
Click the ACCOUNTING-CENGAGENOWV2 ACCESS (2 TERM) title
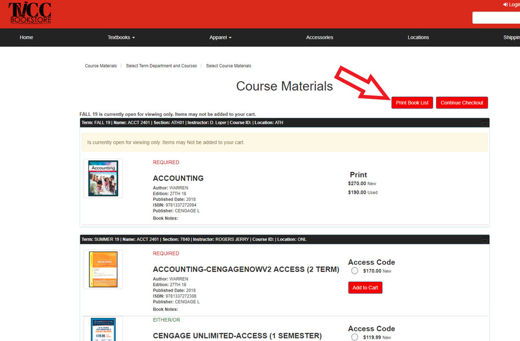(246, 269)
